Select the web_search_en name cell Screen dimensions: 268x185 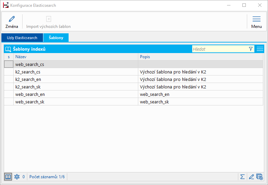(76, 94)
